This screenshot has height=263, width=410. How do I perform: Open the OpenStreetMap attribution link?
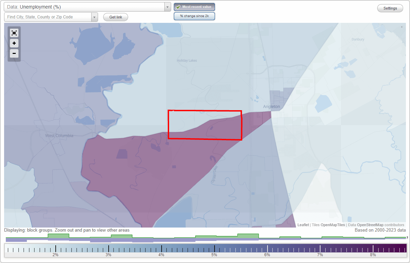click(x=370, y=225)
